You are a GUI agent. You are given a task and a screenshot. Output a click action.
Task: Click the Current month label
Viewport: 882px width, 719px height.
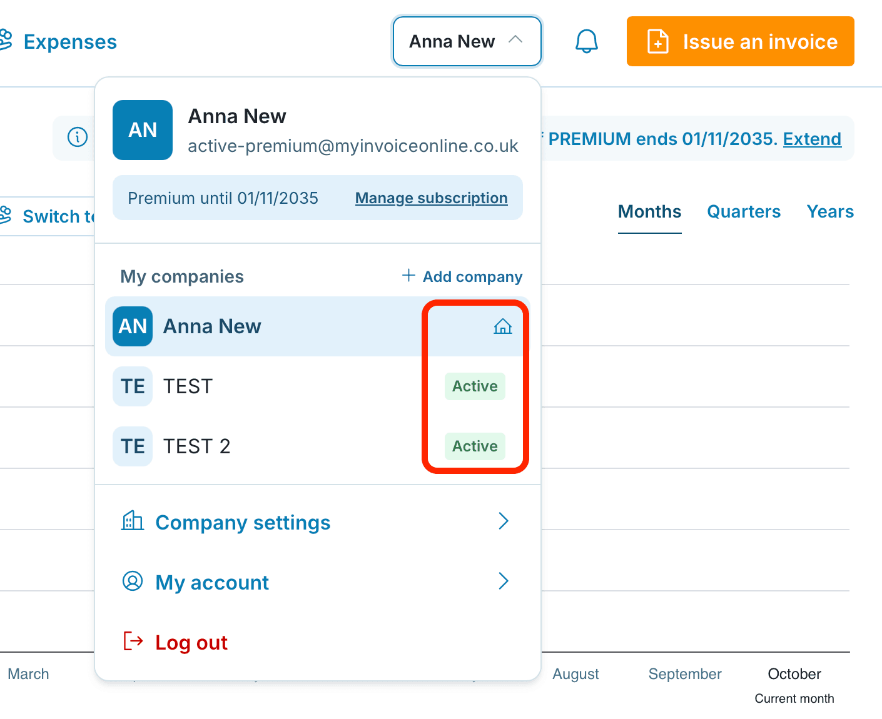(x=794, y=698)
